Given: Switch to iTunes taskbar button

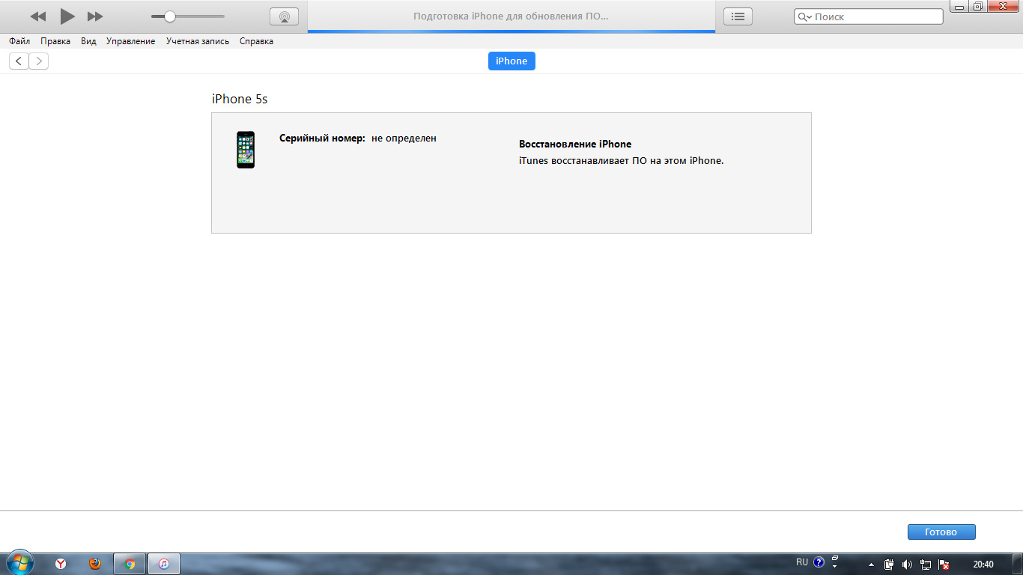Looking at the screenshot, I should [x=164, y=564].
